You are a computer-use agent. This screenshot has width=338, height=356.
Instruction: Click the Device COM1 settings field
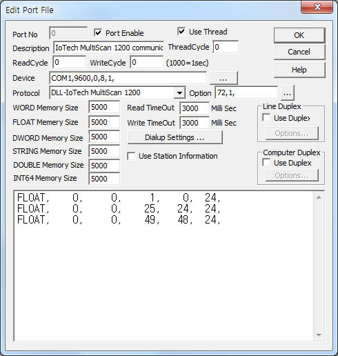click(x=128, y=78)
